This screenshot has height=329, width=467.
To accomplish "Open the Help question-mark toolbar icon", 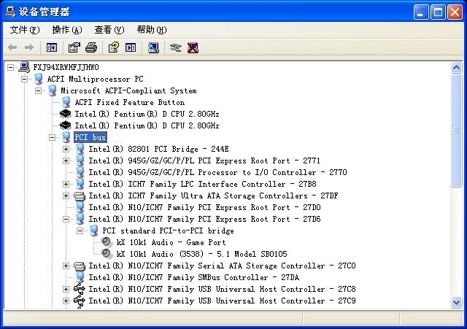I will coord(114,47).
